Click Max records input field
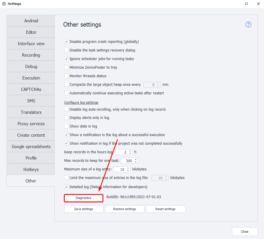This screenshot has height=239, width=264. [x=127, y=161]
